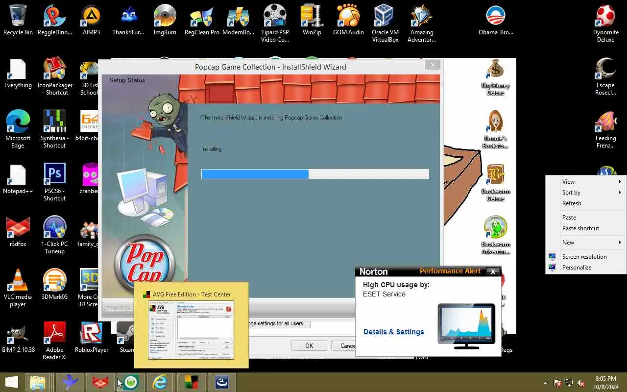Expand the New submenu
This screenshot has height=392, width=627.
click(x=586, y=242)
